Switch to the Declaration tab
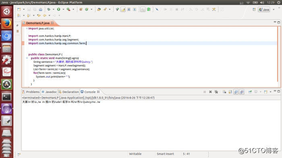The height and width of the screenshot is (158, 282). 69,92
